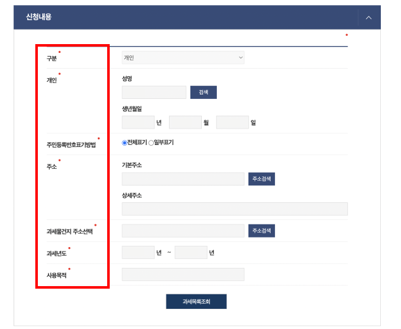The width and height of the screenshot is (401, 329).
Task: Click the 성명 name input field
Action: click(x=154, y=92)
